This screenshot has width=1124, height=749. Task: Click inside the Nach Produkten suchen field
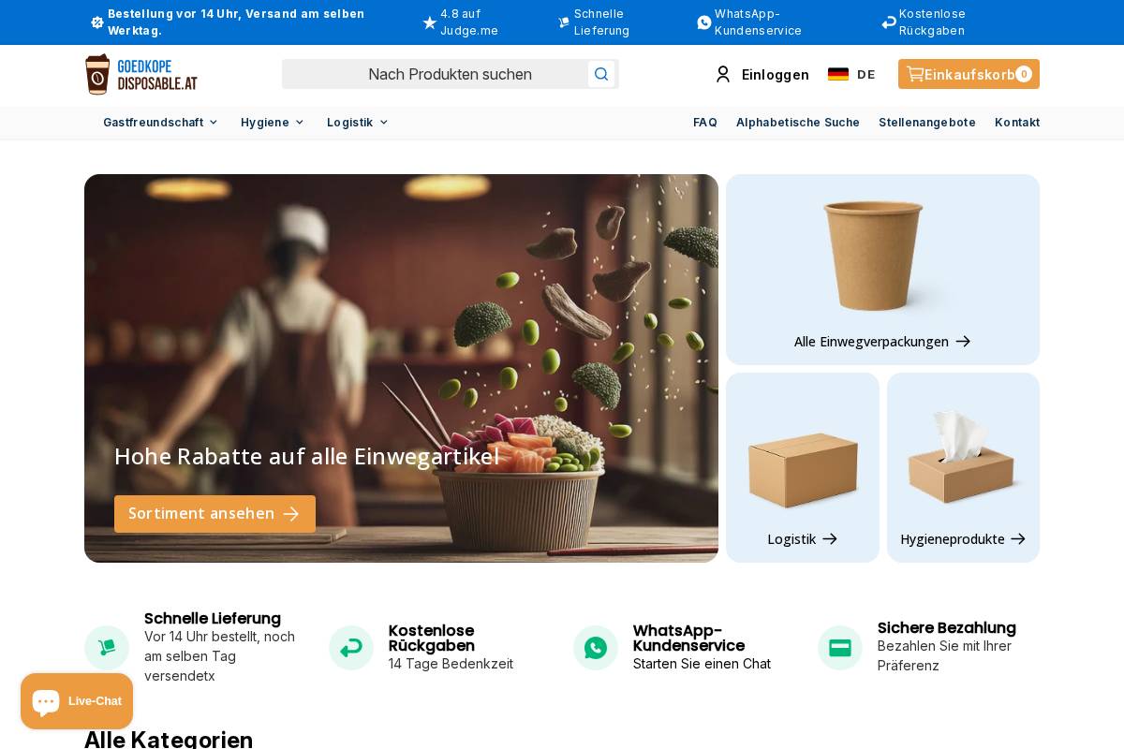pyautogui.click(x=450, y=74)
